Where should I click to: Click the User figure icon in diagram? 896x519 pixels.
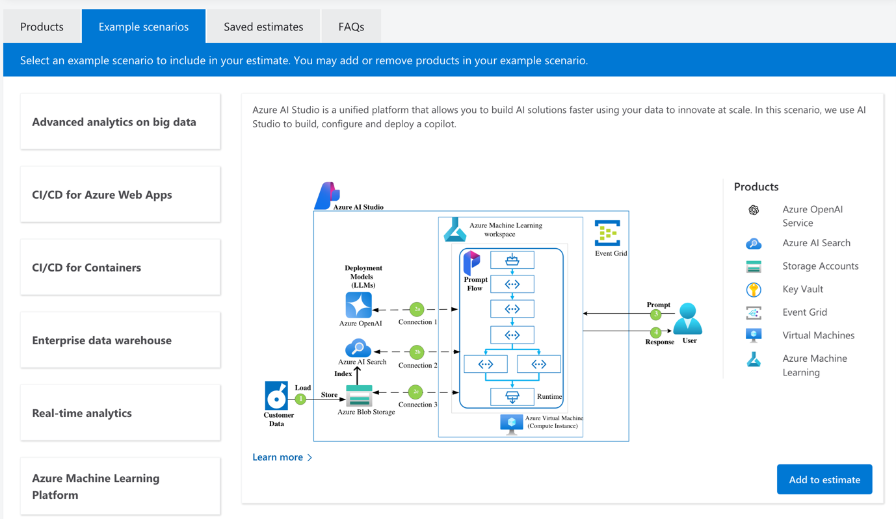click(687, 319)
